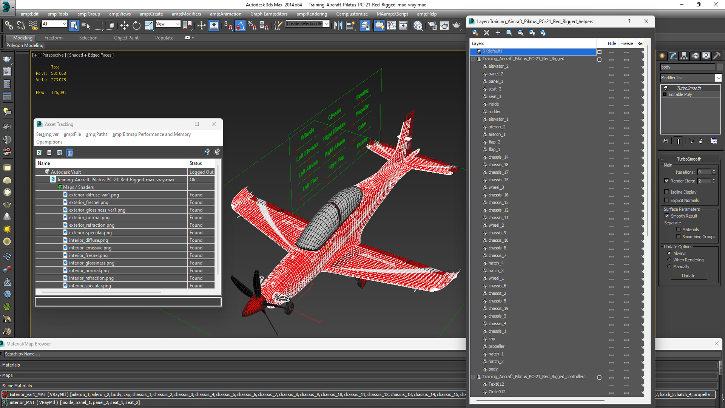This screenshot has width=725, height=408.
Task: Select the Link tool in main toolbar
Action: (x=8, y=25)
